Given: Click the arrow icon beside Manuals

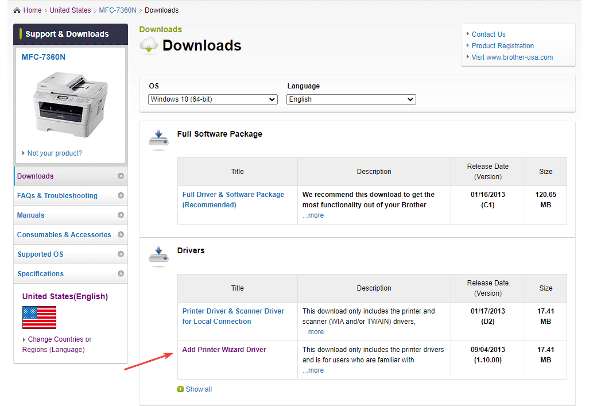Looking at the screenshot, I should [121, 215].
